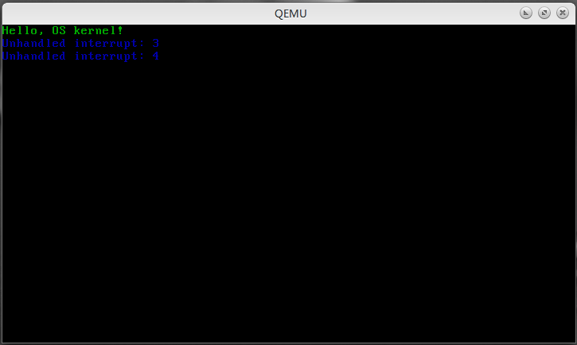Maximize the QEMU window
The image size is (577, 345).
tap(544, 14)
